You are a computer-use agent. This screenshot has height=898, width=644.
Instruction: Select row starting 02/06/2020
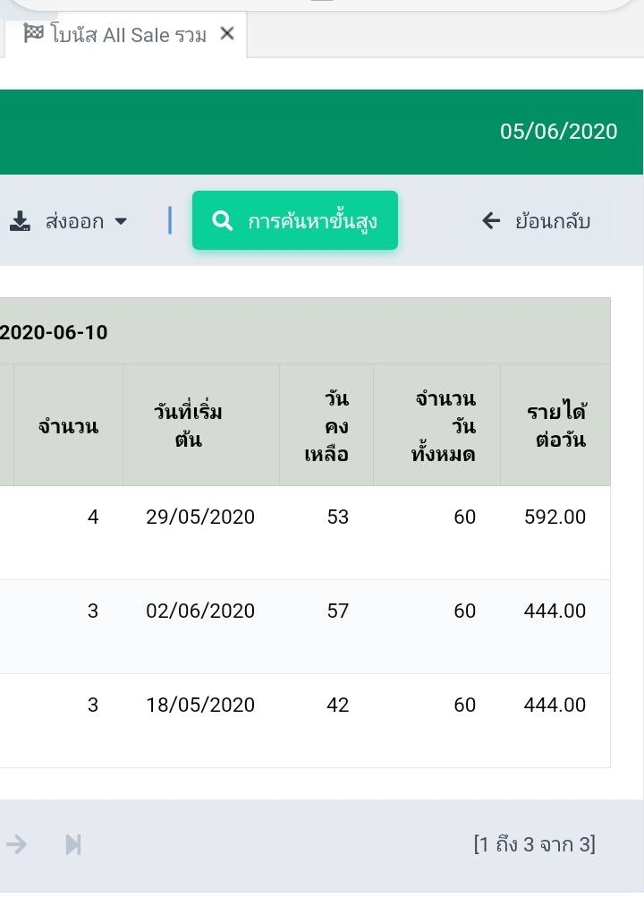coord(305,627)
